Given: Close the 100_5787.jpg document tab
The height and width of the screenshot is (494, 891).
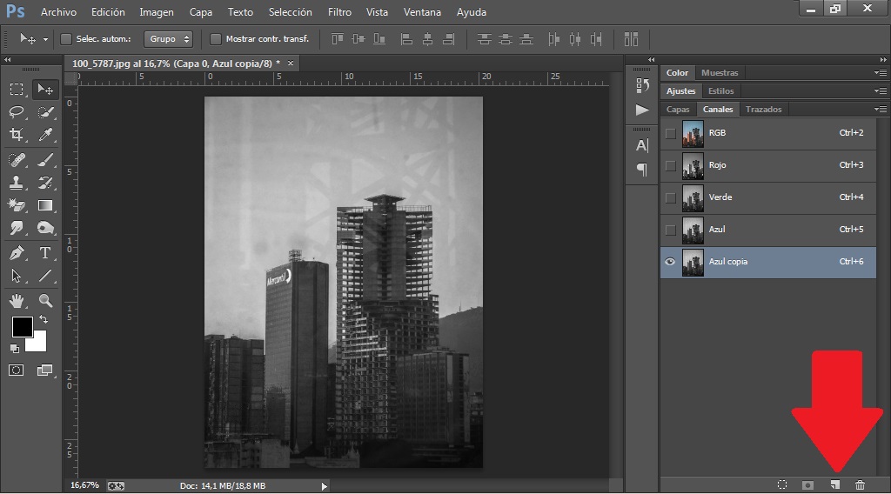Looking at the screenshot, I should (291, 63).
